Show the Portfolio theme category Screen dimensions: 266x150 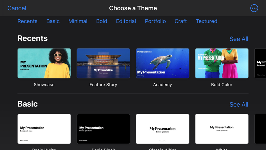point(155,21)
